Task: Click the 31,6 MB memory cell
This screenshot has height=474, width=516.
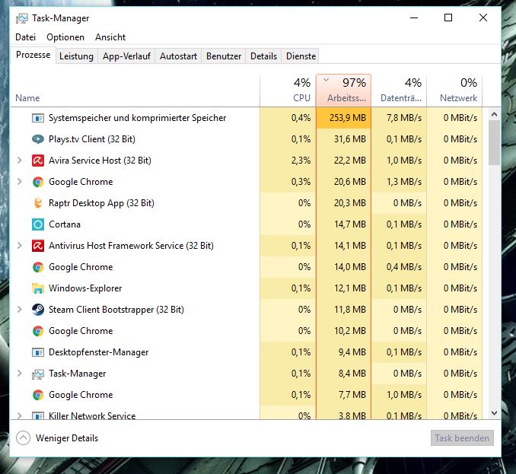Action: click(x=343, y=139)
